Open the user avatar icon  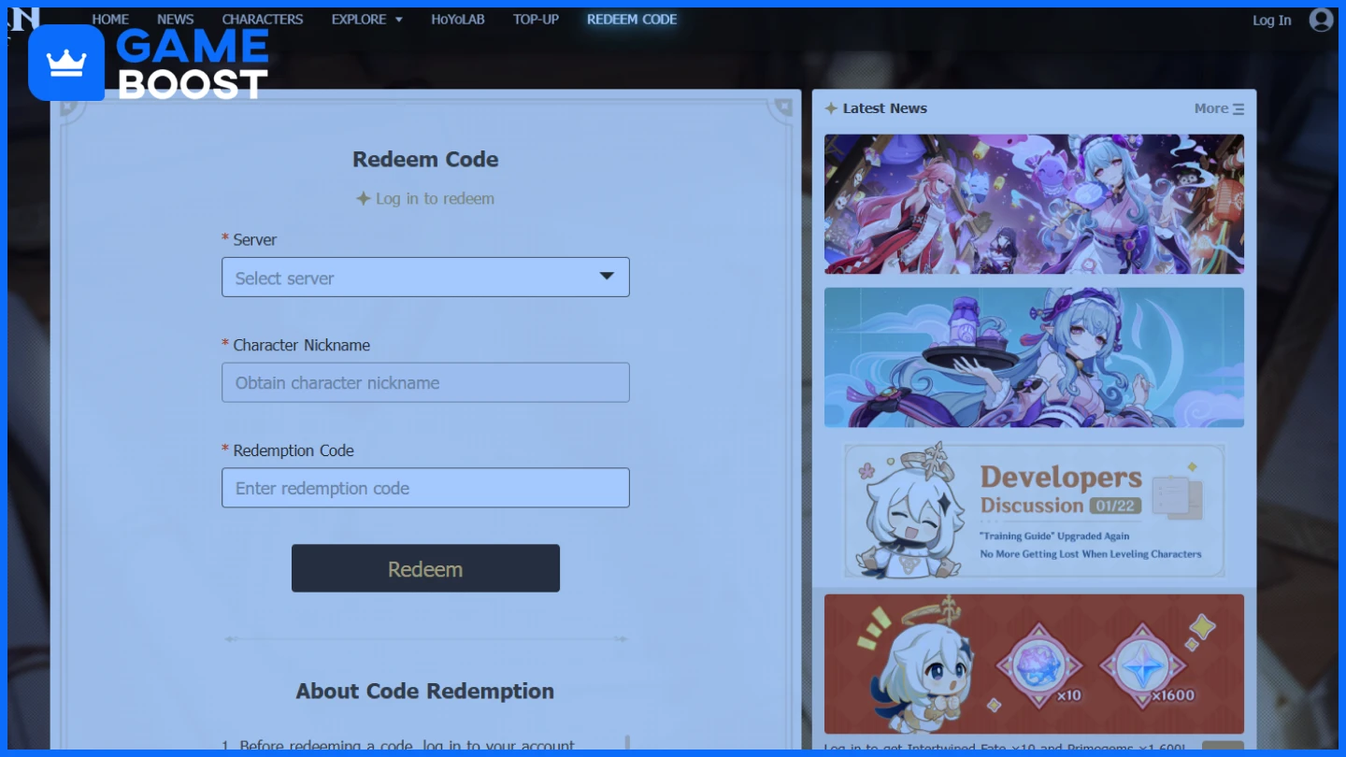[1321, 20]
